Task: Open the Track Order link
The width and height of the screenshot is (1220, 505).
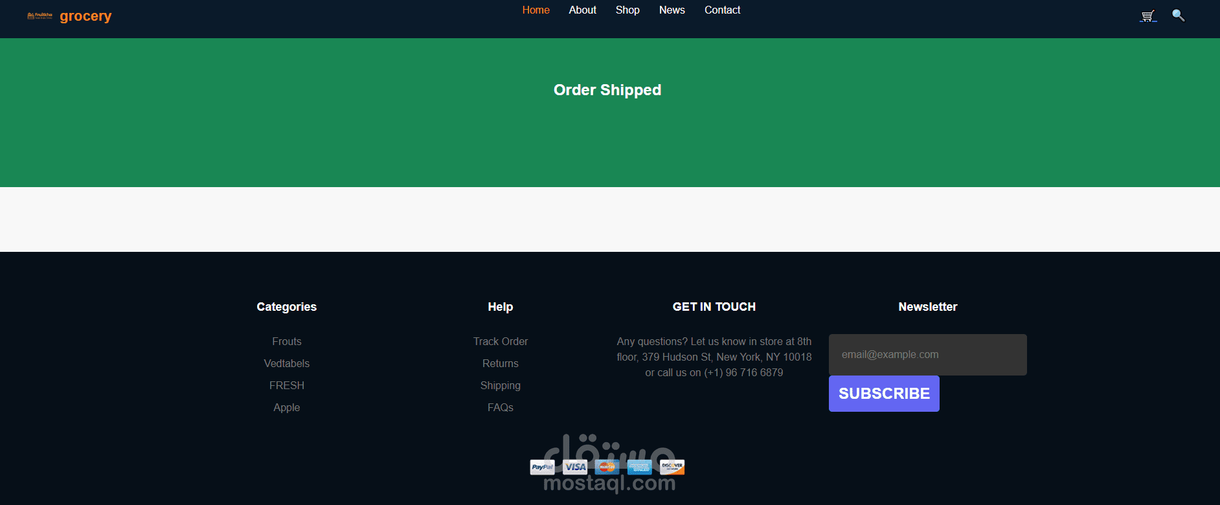Action: (x=501, y=341)
